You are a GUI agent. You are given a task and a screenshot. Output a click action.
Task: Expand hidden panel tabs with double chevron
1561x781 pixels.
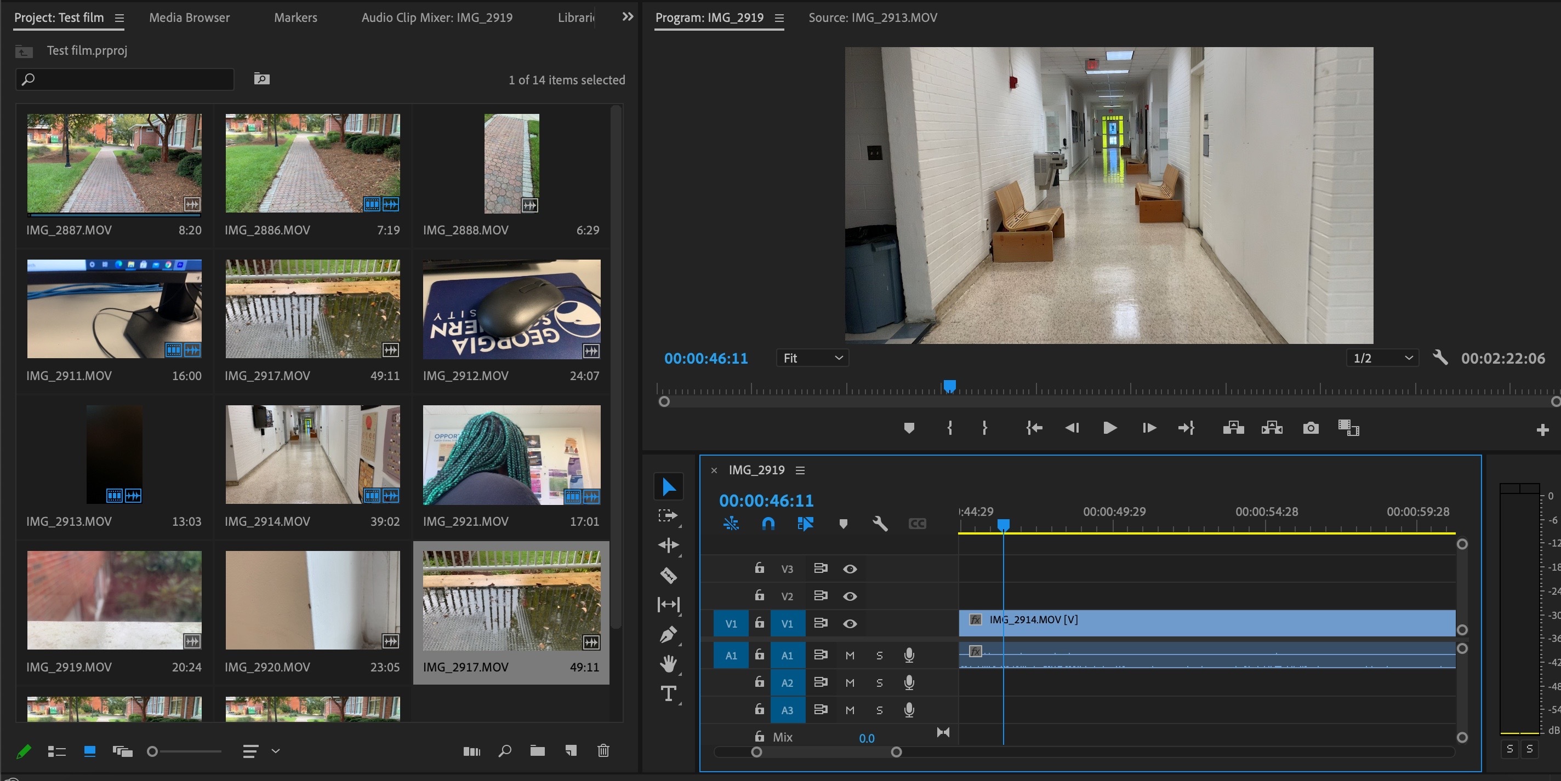627,17
